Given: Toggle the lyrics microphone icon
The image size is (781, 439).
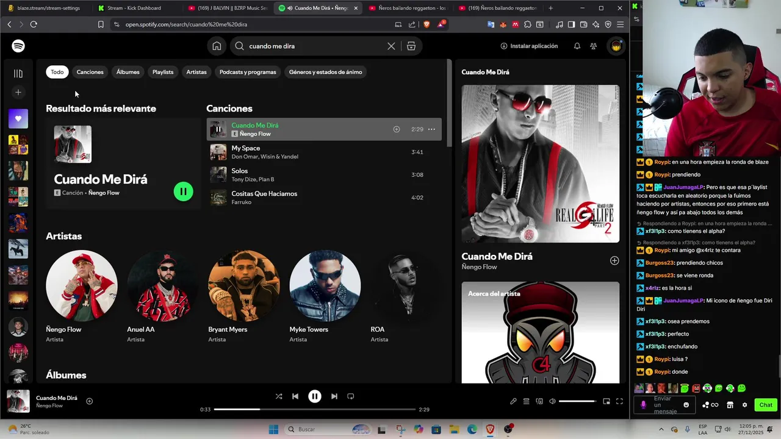Looking at the screenshot, I should coord(513,401).
